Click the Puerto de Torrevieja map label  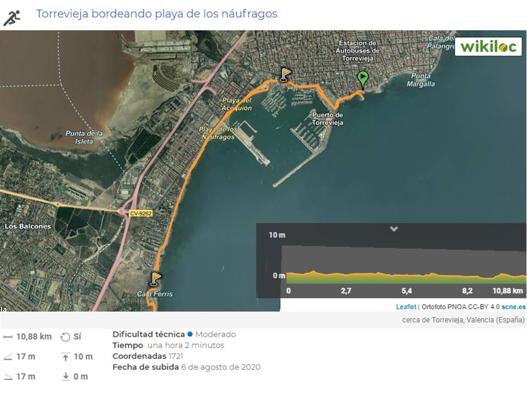pos(327,119)
